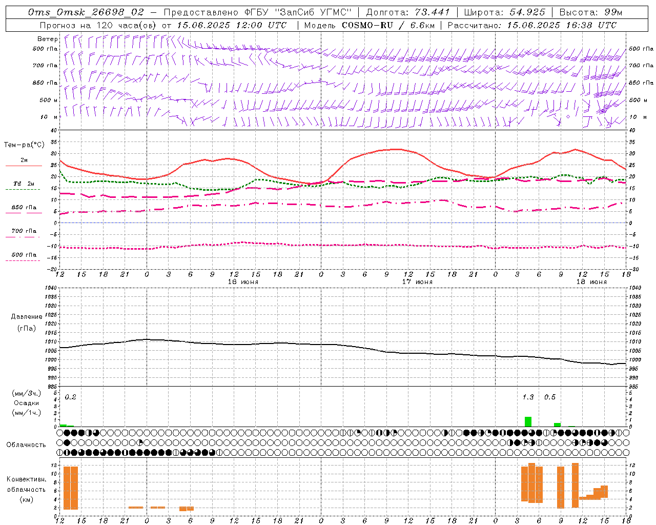Select the Рассчитано: 15.06.2025 16:38 UTC timestamp
The width and height of the screenshot is (656, 525).
[532, 25]
